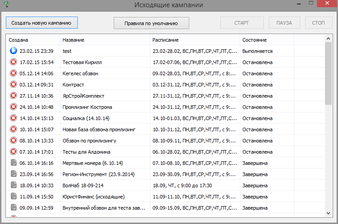338x224 pixels.
Task: Click the vertical scrollbar thumb
Action: (x=328, y=73)
